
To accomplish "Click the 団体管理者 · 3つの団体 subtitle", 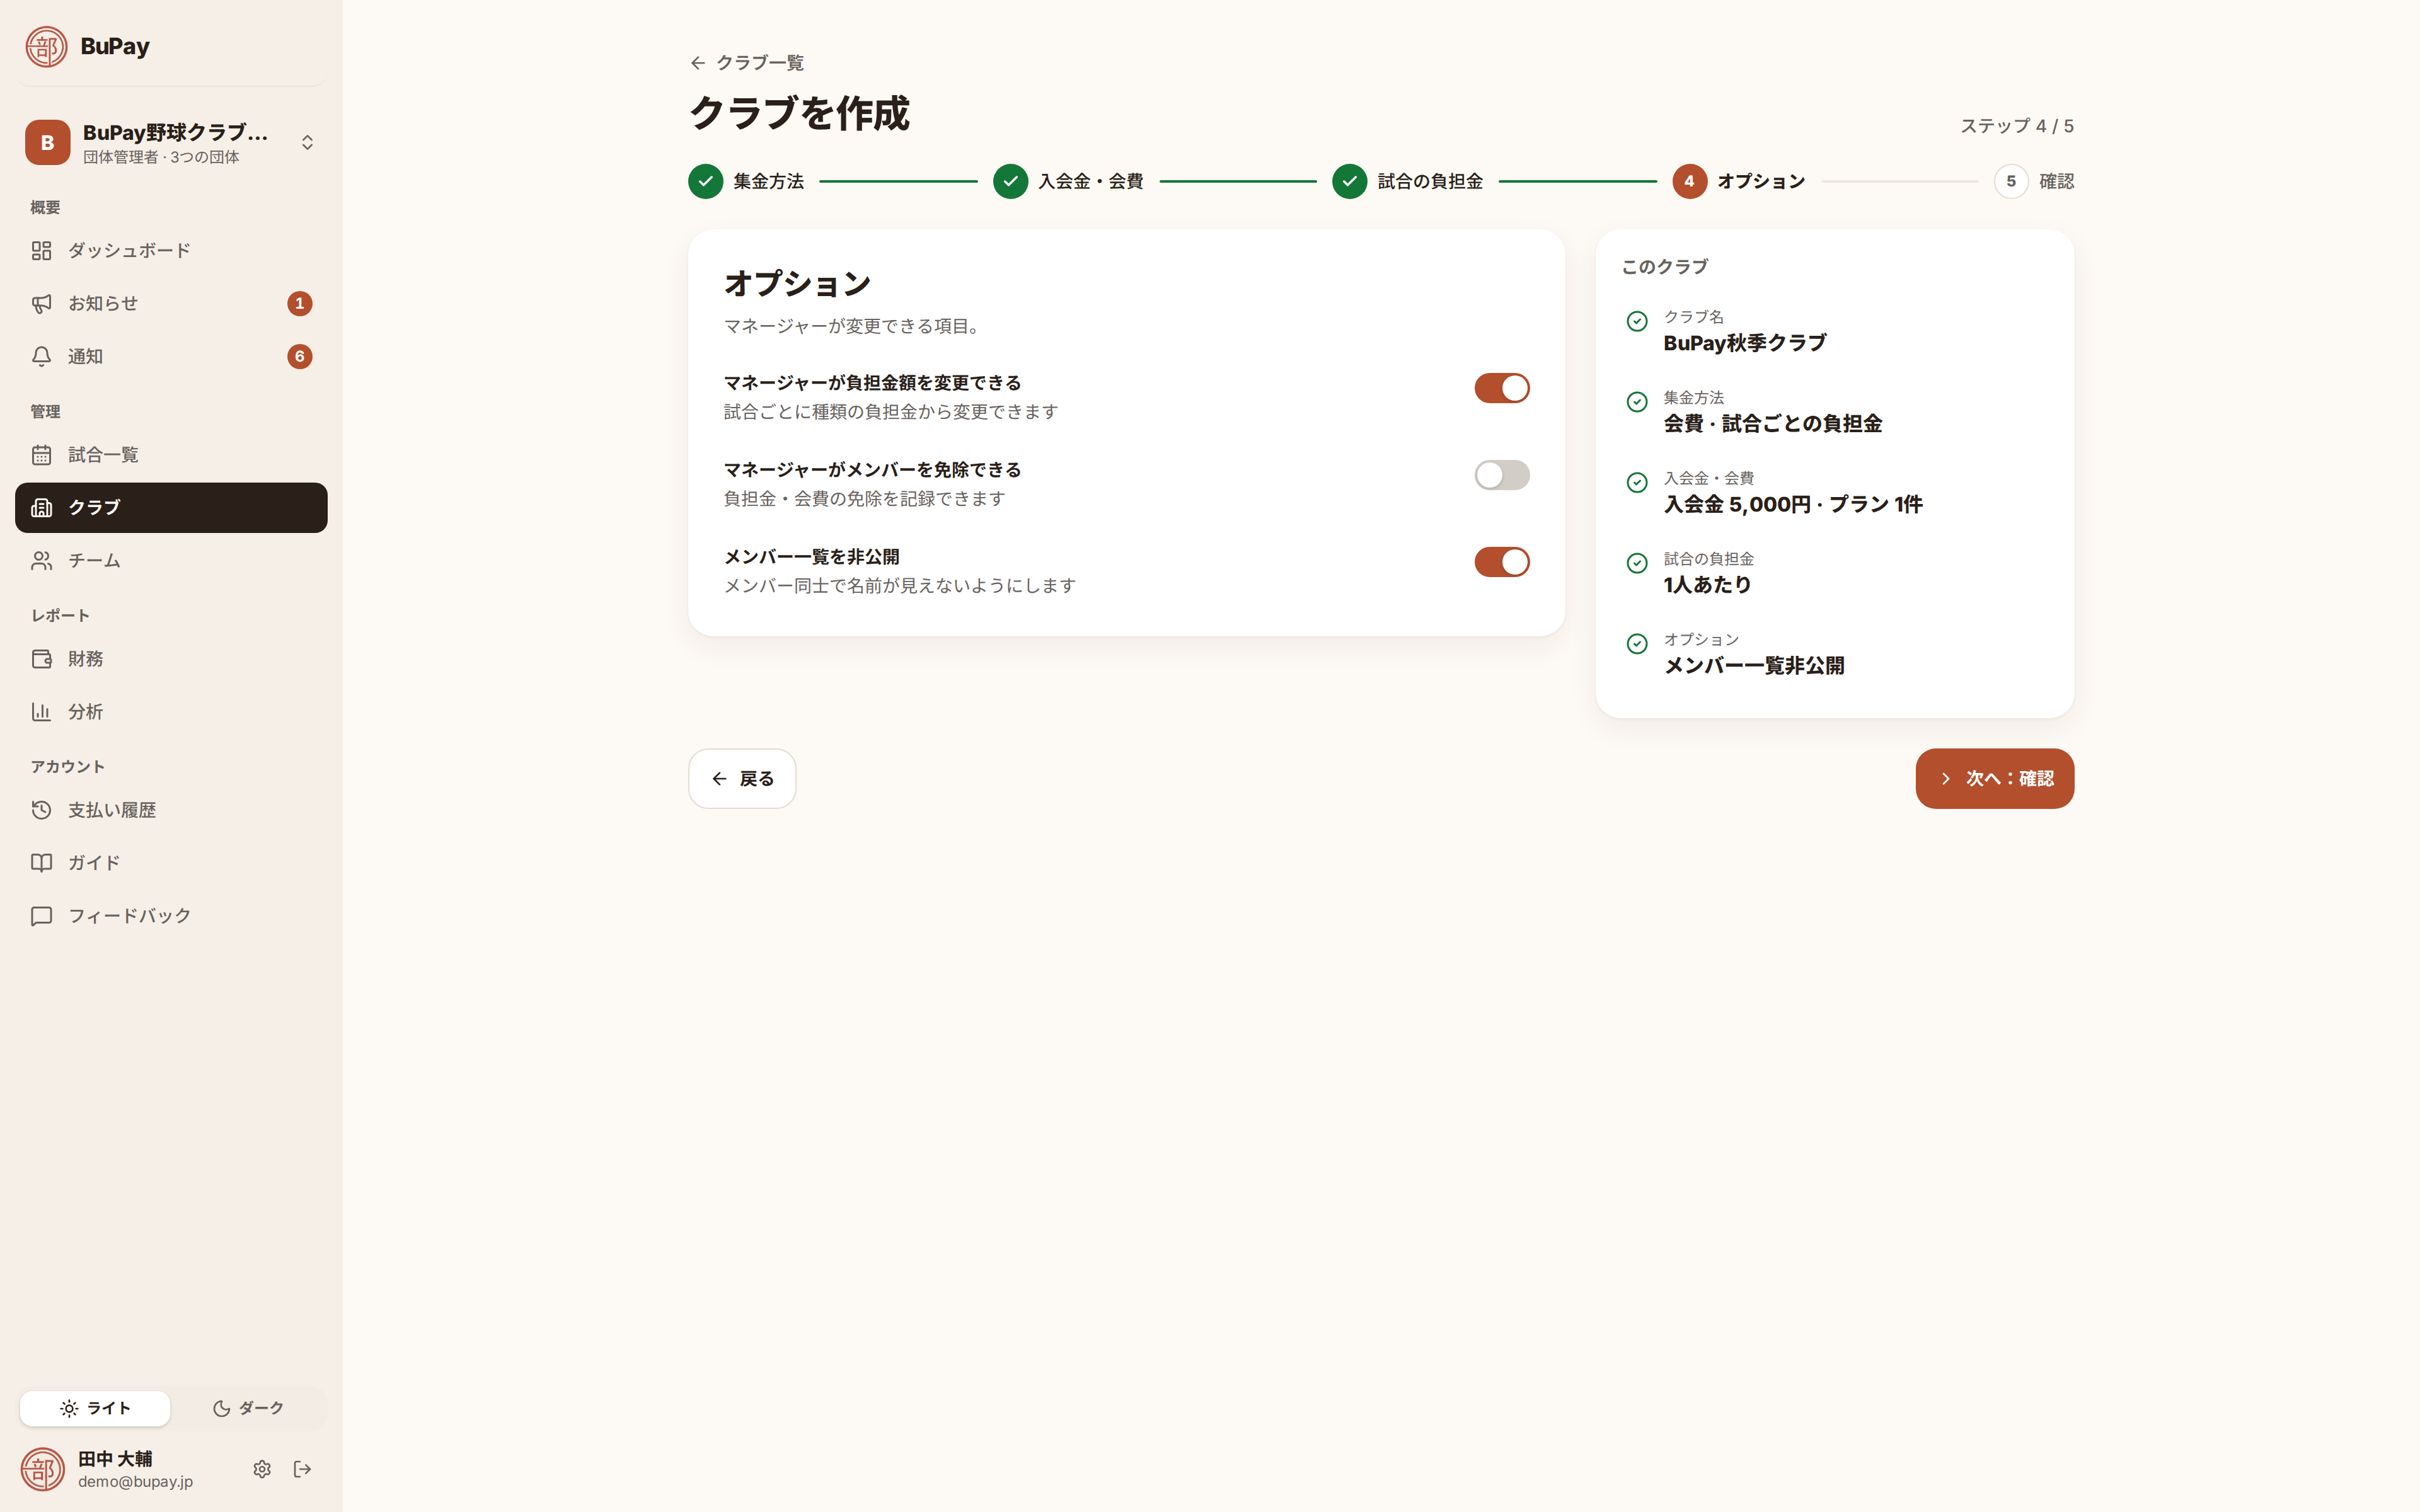I will click(161, 157).
